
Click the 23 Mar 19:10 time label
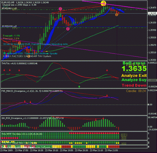[x=51, y=150]
